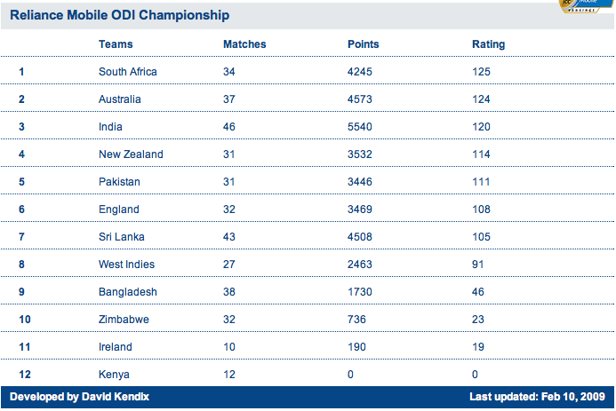This screenshot has width=616, height=411.
Task: Click the New Zealand team name
Action: click(131, 154)
